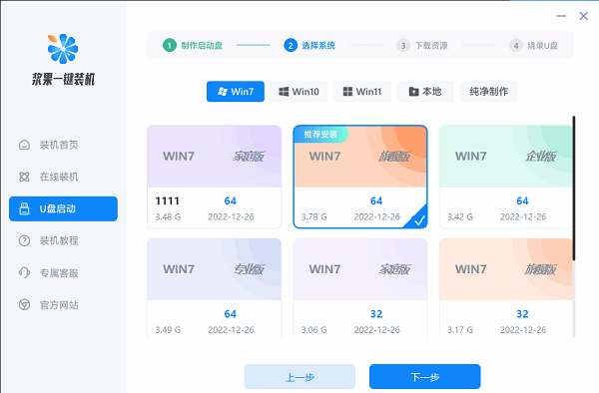Image resolution: width=599 pixels, height=393 pixels.
Task: Click the 浆果一键装机 title text
Action: (63, 80)
